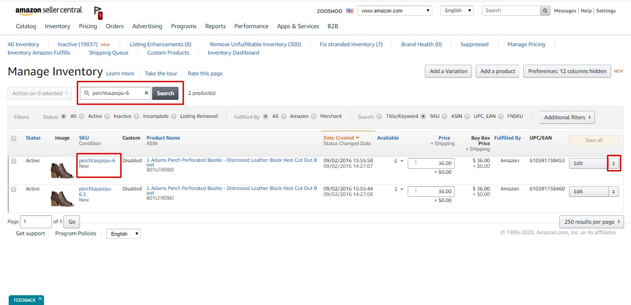Click Edit button for perchtaupepu-6
This screenshot has height=305, width=631.
point(588,163)
